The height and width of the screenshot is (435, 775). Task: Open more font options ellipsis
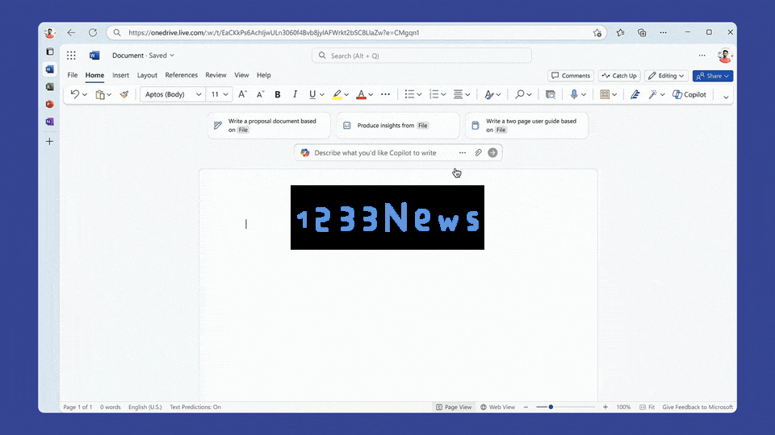(x=386, y=94)
